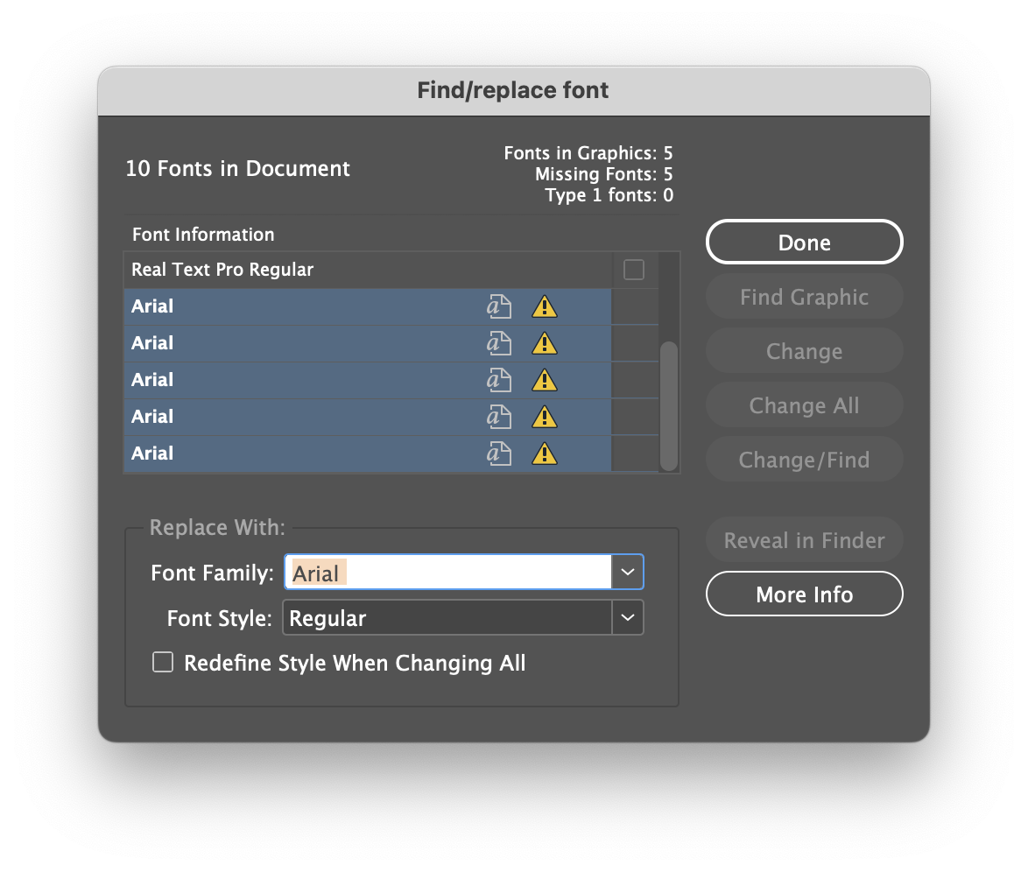The image size is (1028, 872).
Task: Enable Redefine Style When Changing All
Action: point(163,663)
